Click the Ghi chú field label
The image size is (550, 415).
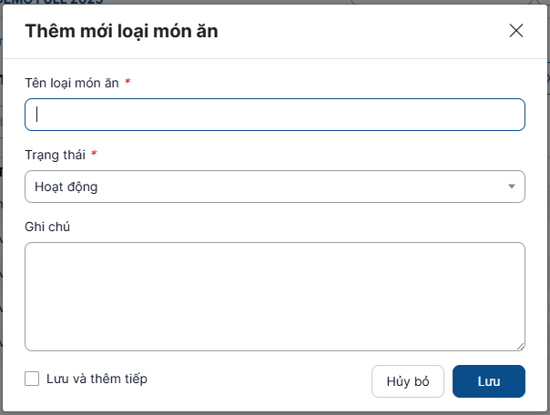click(x=47, y=227)
